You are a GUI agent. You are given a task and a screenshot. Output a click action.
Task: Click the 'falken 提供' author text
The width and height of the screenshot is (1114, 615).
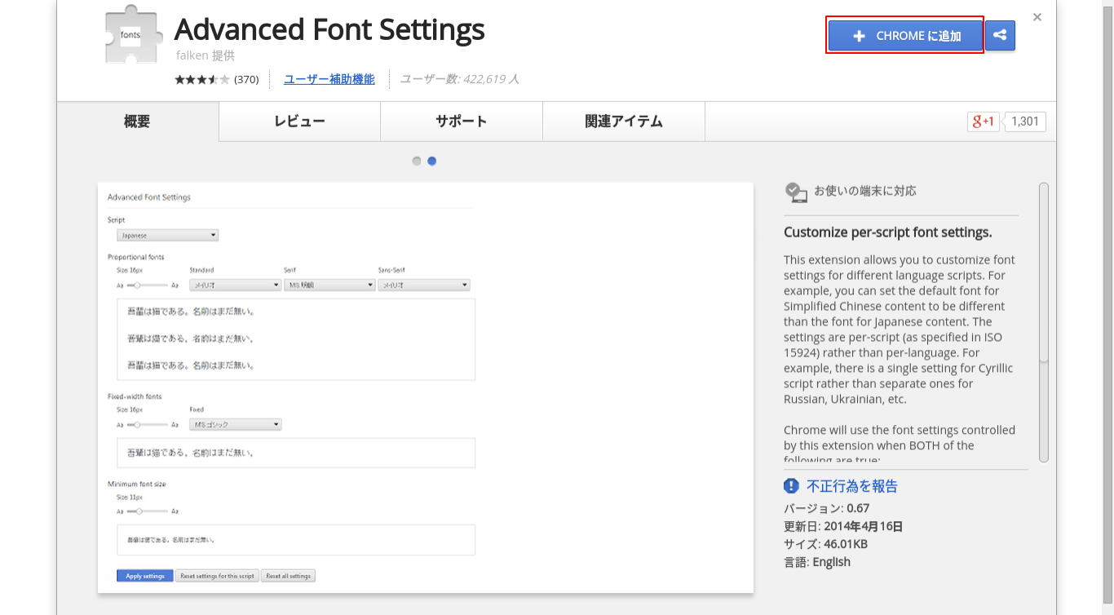point(205,55)
